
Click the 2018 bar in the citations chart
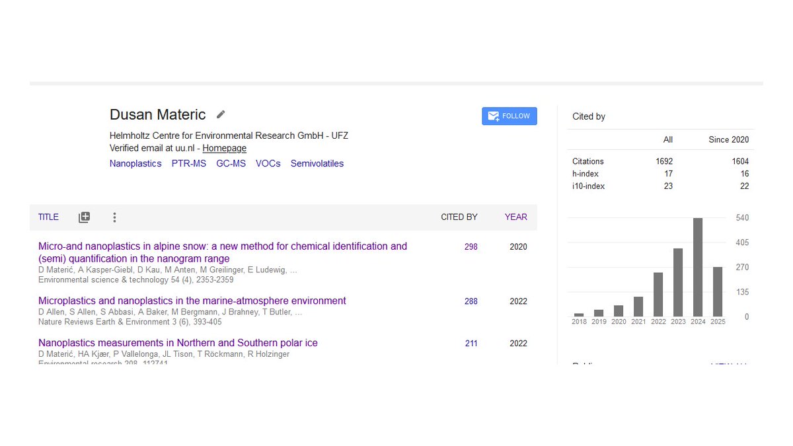tap(579, 315)
